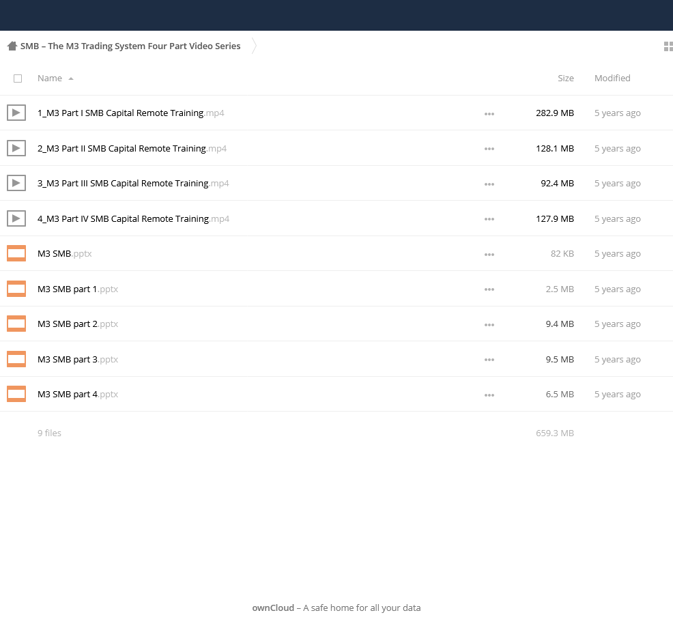Open more actions for 2_M3 Part II video
The width and height of the screenshot is (673, 628).
(x=489, y=149)
